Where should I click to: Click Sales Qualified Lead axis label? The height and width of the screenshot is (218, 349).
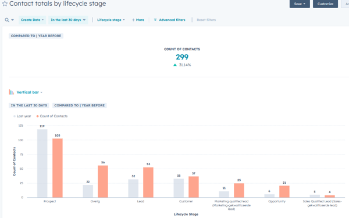[322, 203]
